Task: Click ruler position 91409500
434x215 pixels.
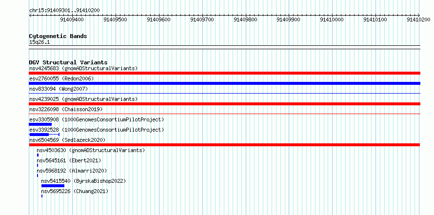Action: click(x=115, y=20)
